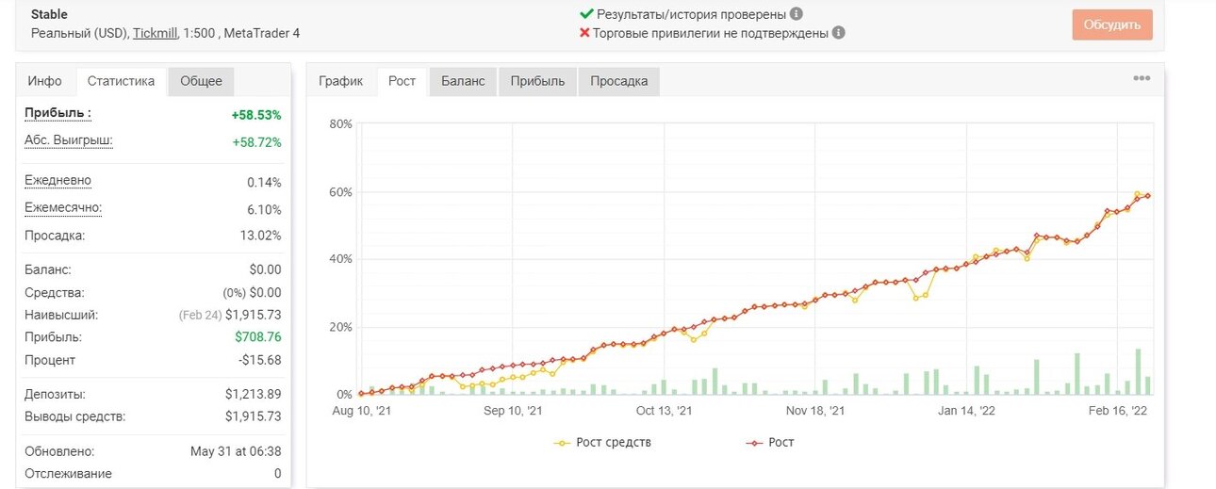The height and width of the screenshot is (489, 1216).
Task: Click the Feb 16, '22 axis label
Action: tap(1117, 411)
